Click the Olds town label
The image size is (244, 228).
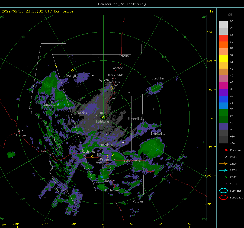click(103, 113)
